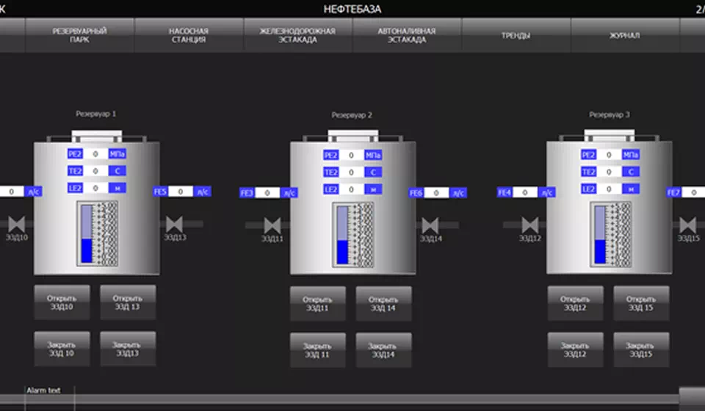Switch to the Тренды tab
Screen dimensions: 705x411
(x=516, y=35)
